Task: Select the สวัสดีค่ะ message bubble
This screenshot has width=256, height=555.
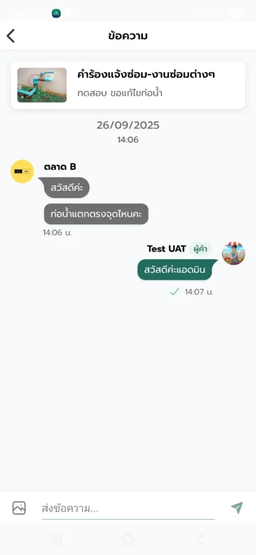Action: coord(67,188)
